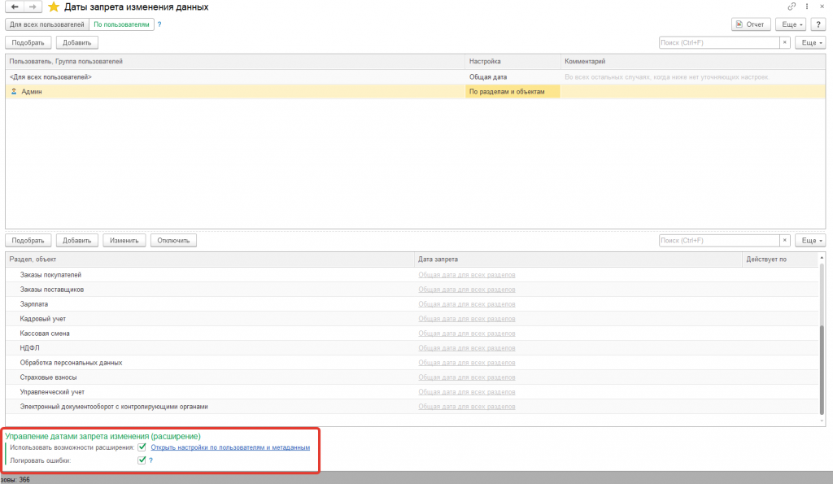Viewport: 833px width, 484px height.
Task: Click the upper Подобрать button
Action: [x=28, y=42]
